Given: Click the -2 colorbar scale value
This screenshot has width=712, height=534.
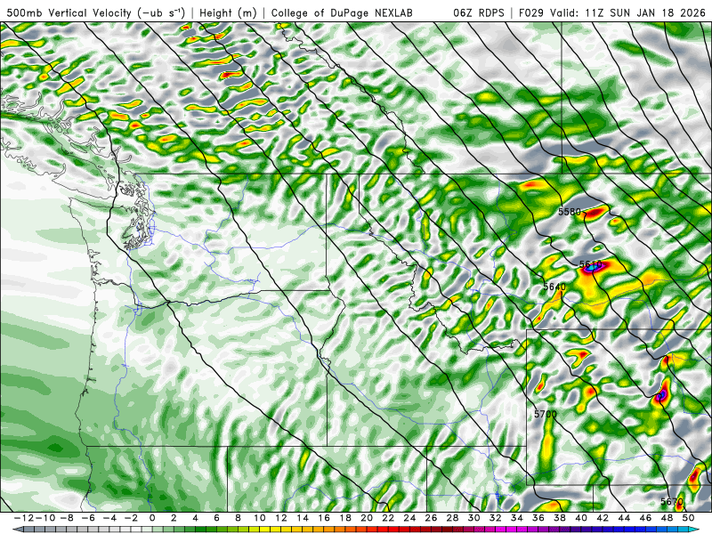Looking at the screenshot, I should pyautogui.click(x=131, y=518).
